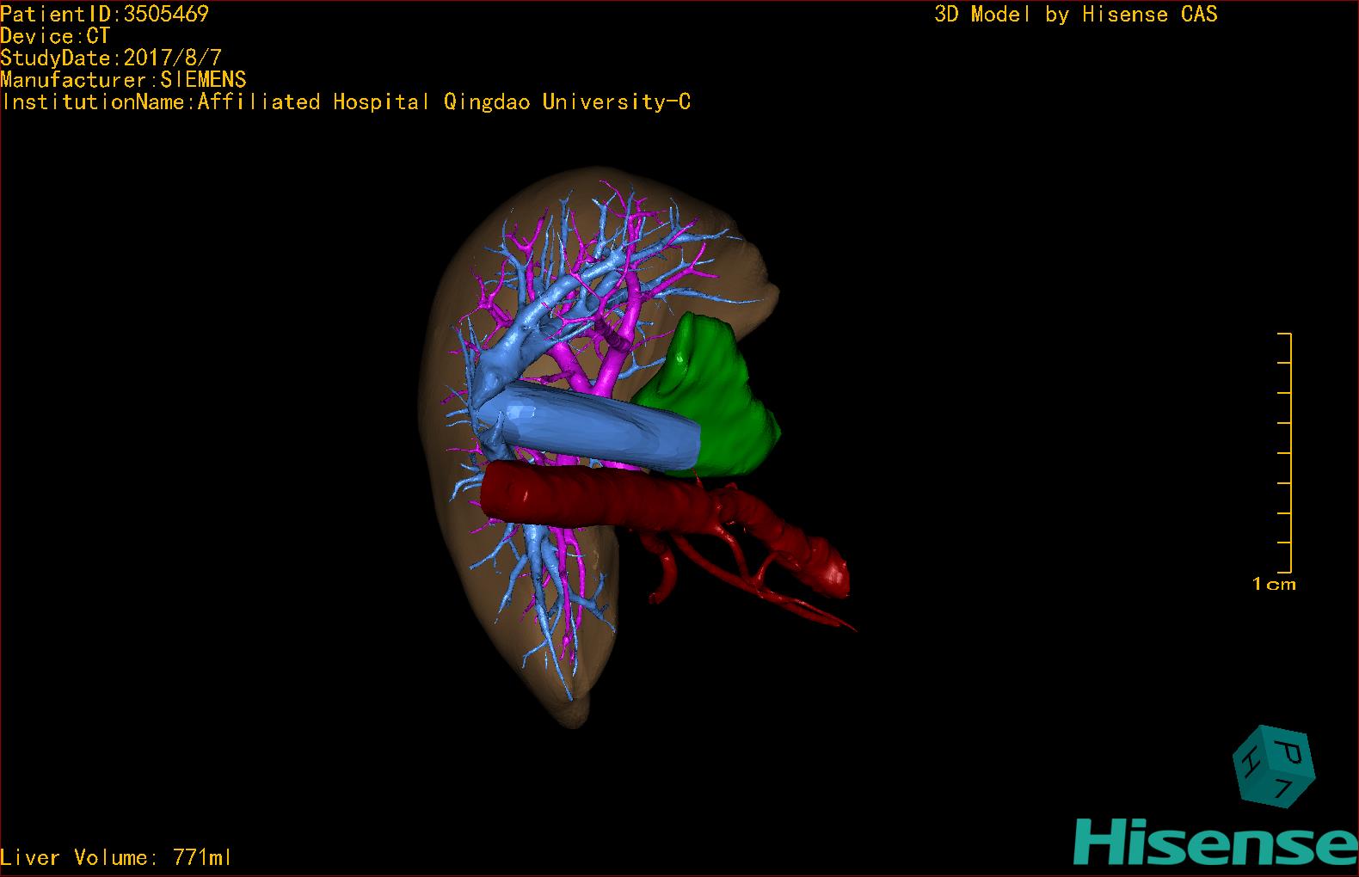1359x877 pixels.
Task: Click the "3D Model by Hisense CAS" text
Action: (1076, 14)
